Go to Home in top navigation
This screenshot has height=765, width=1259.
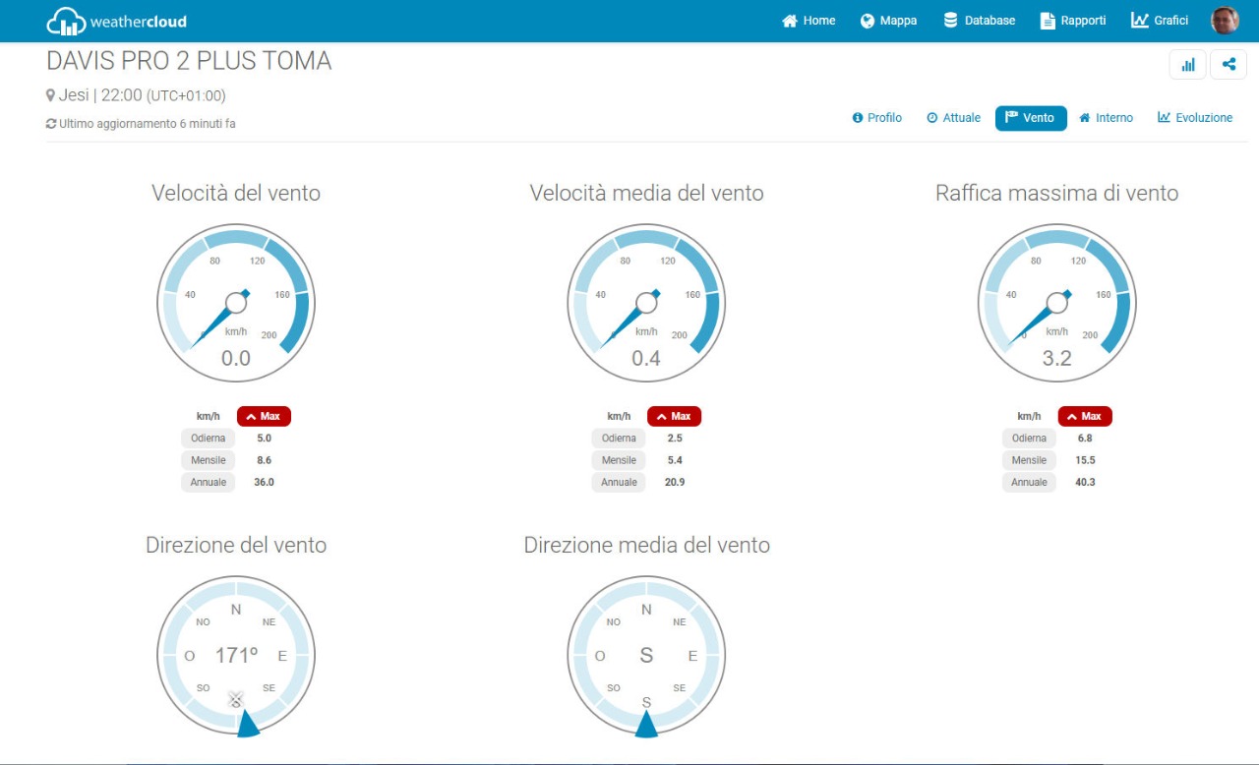click(x=809, y=21)
